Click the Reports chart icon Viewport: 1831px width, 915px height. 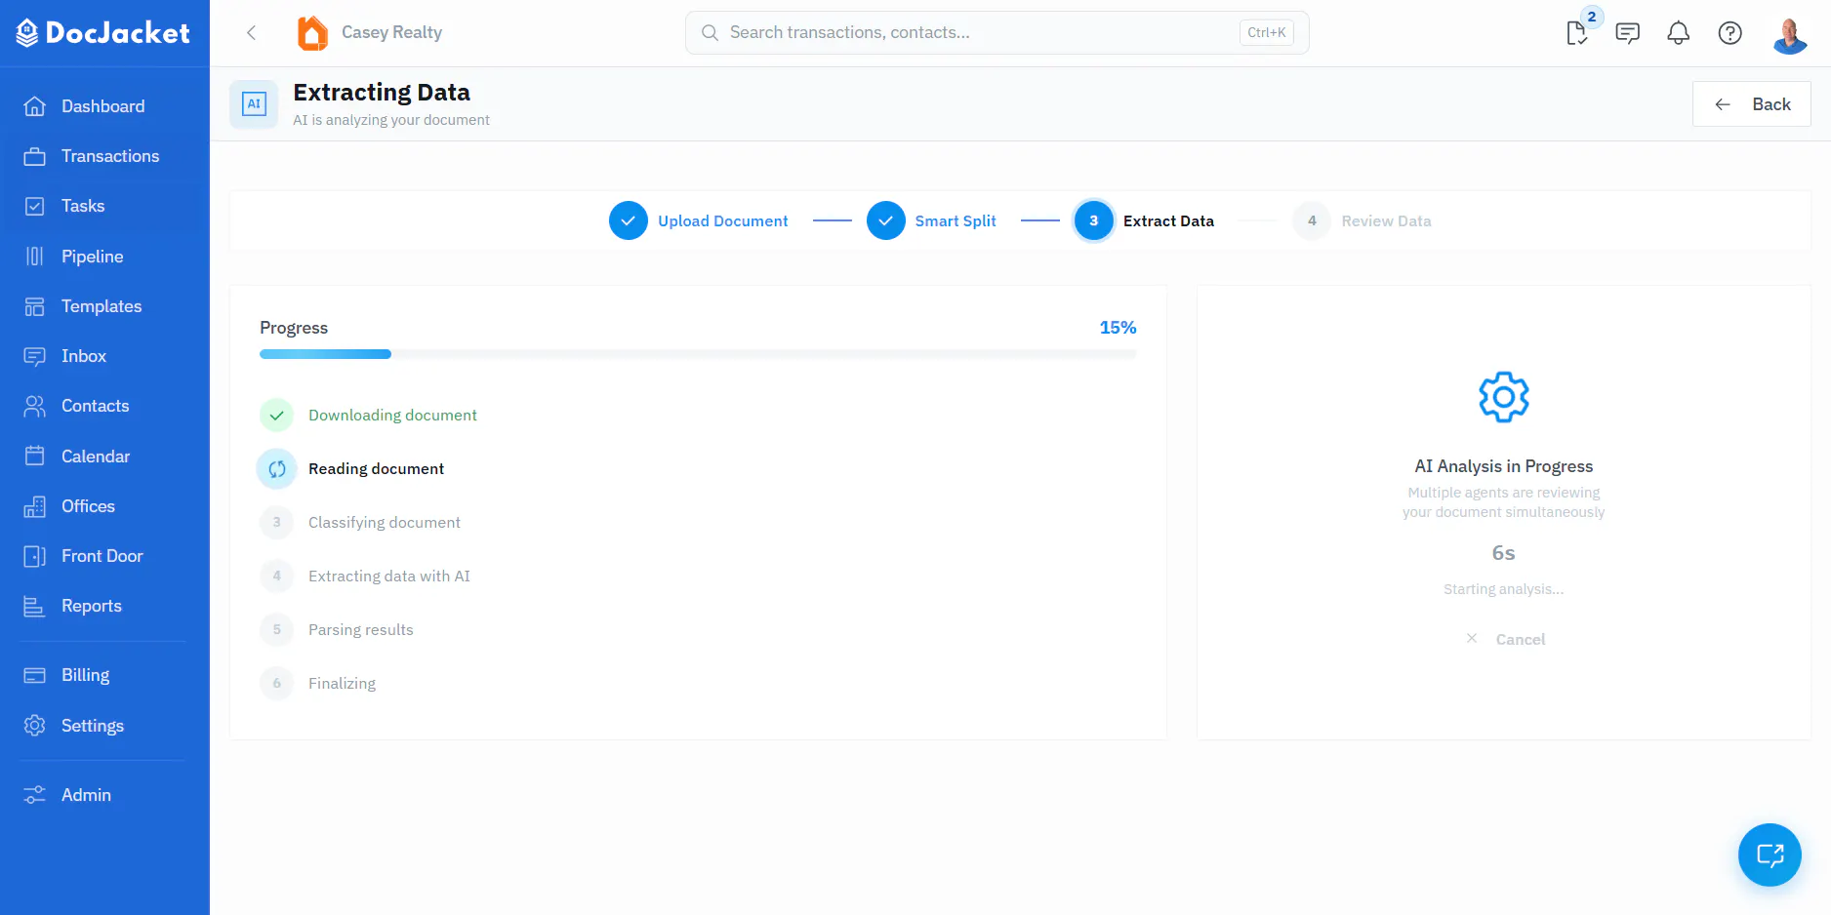[35, 606]
